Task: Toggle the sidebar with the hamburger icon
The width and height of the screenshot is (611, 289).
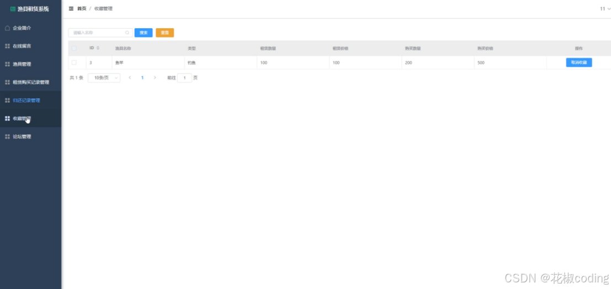Action: 71,9
